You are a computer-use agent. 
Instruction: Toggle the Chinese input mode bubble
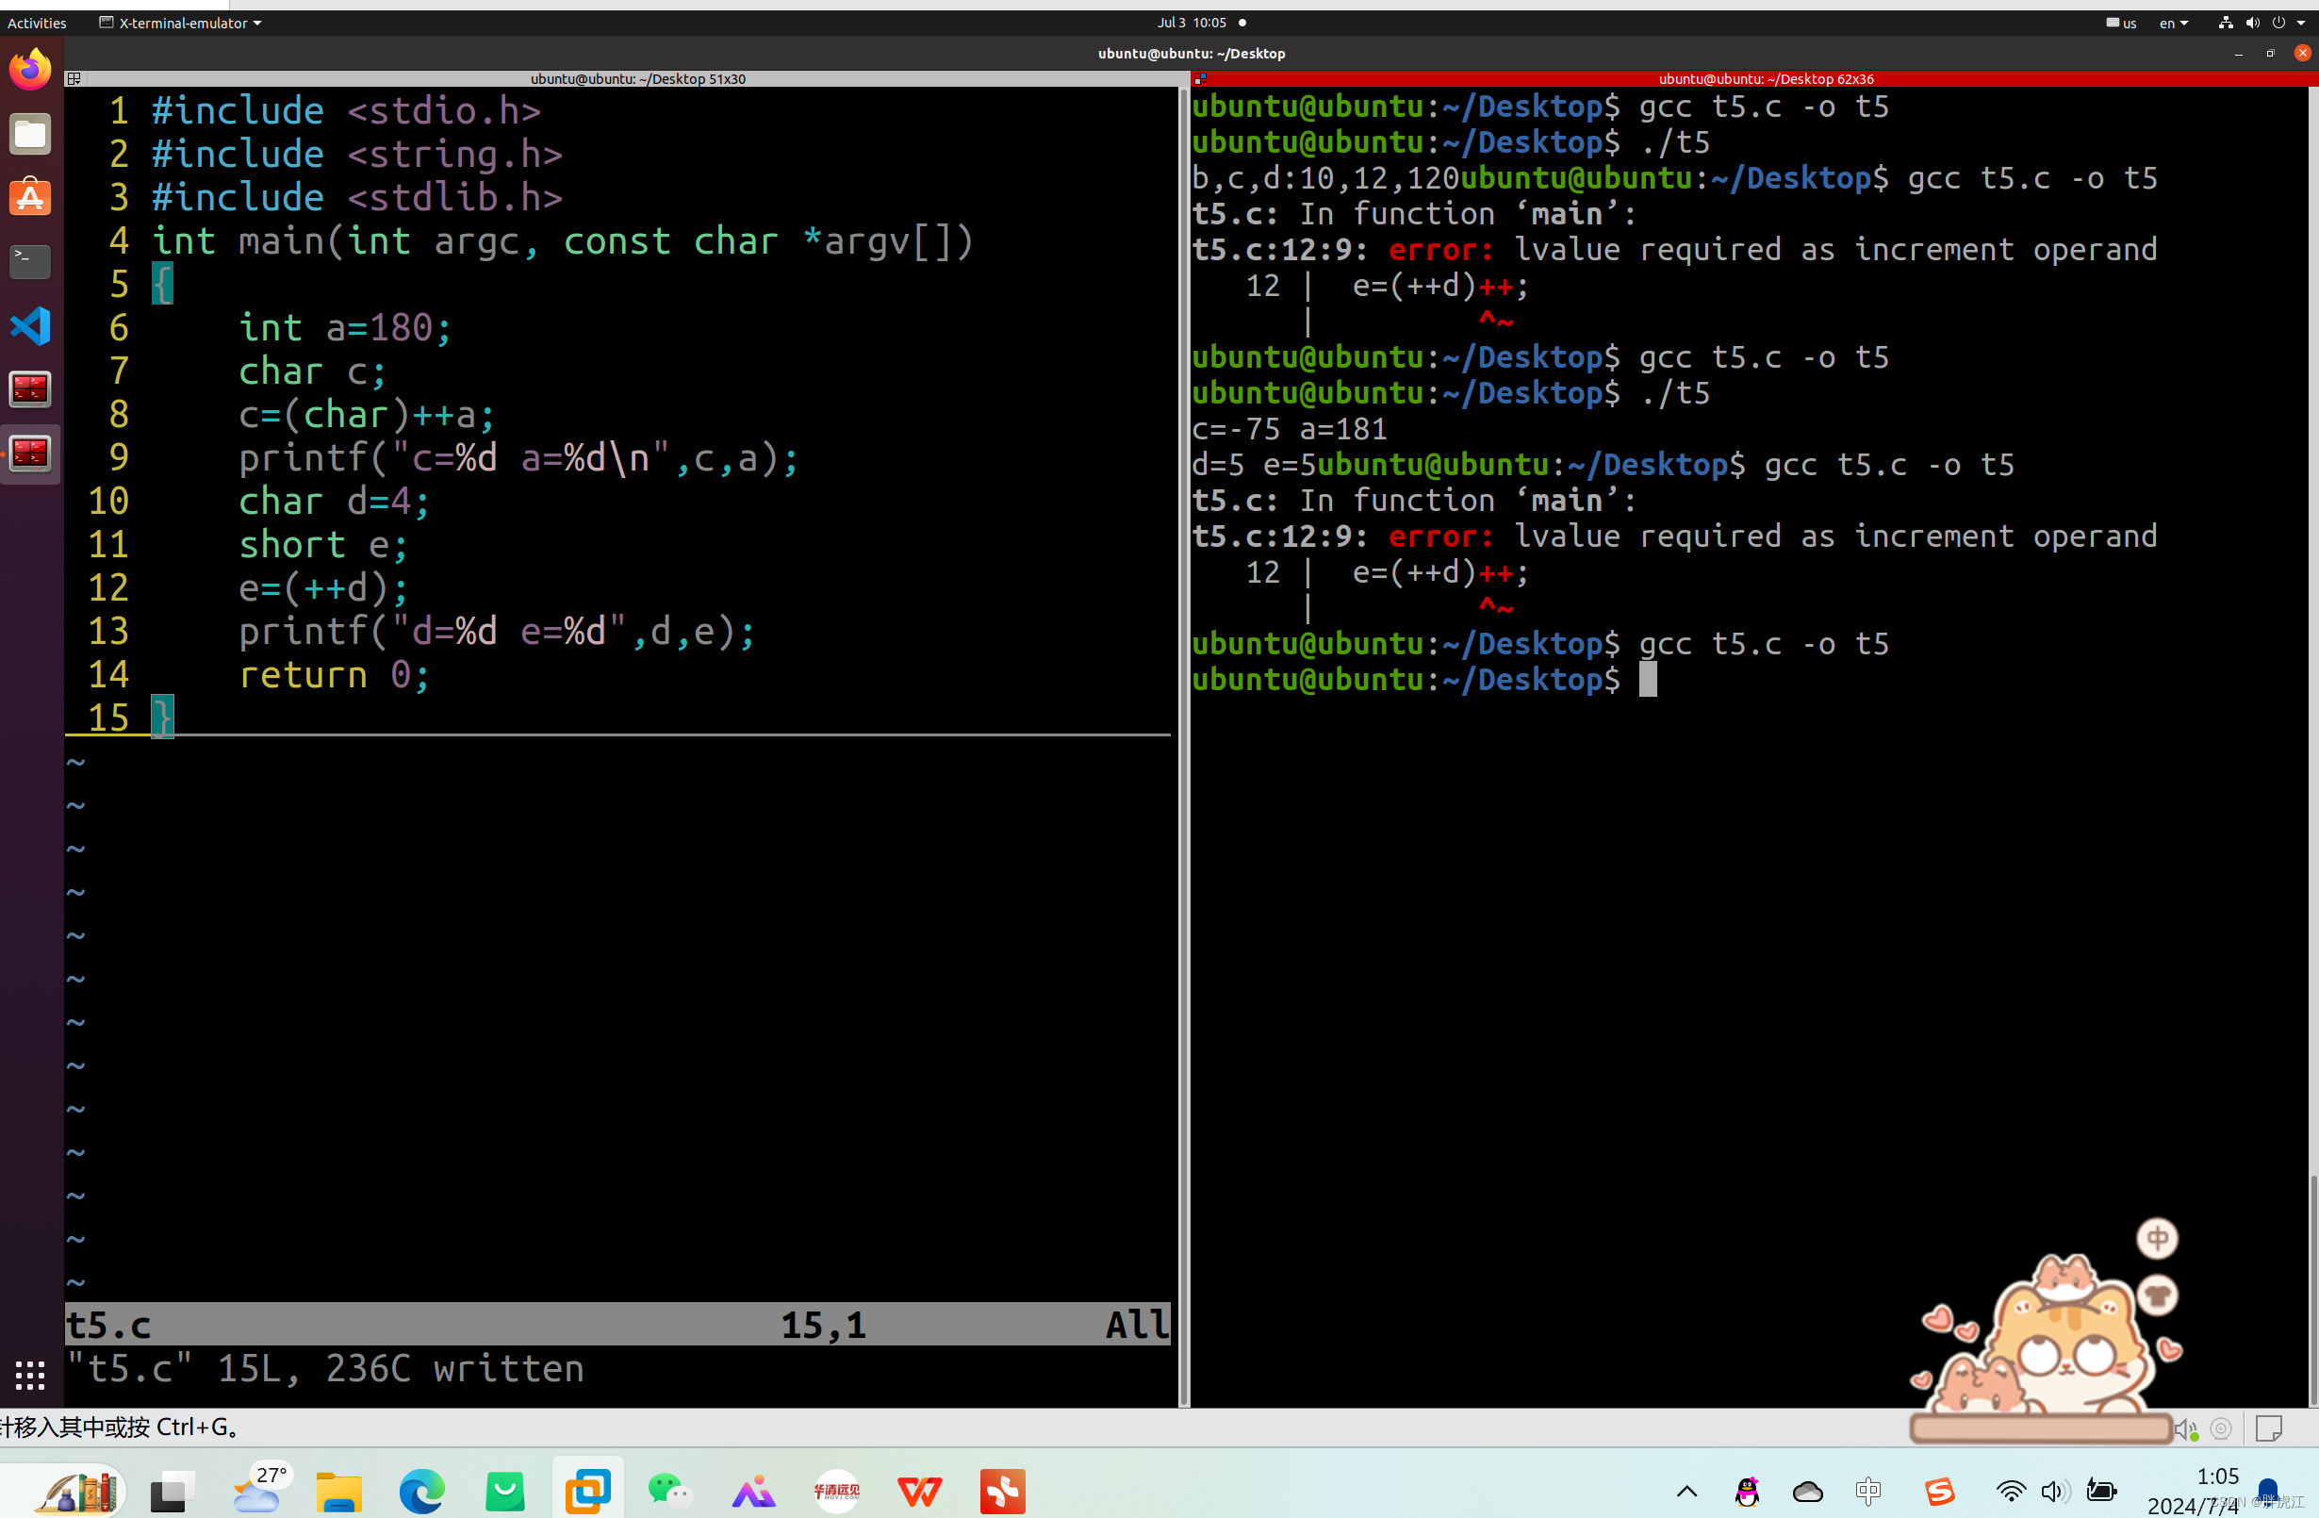tap(2157, 1238)
